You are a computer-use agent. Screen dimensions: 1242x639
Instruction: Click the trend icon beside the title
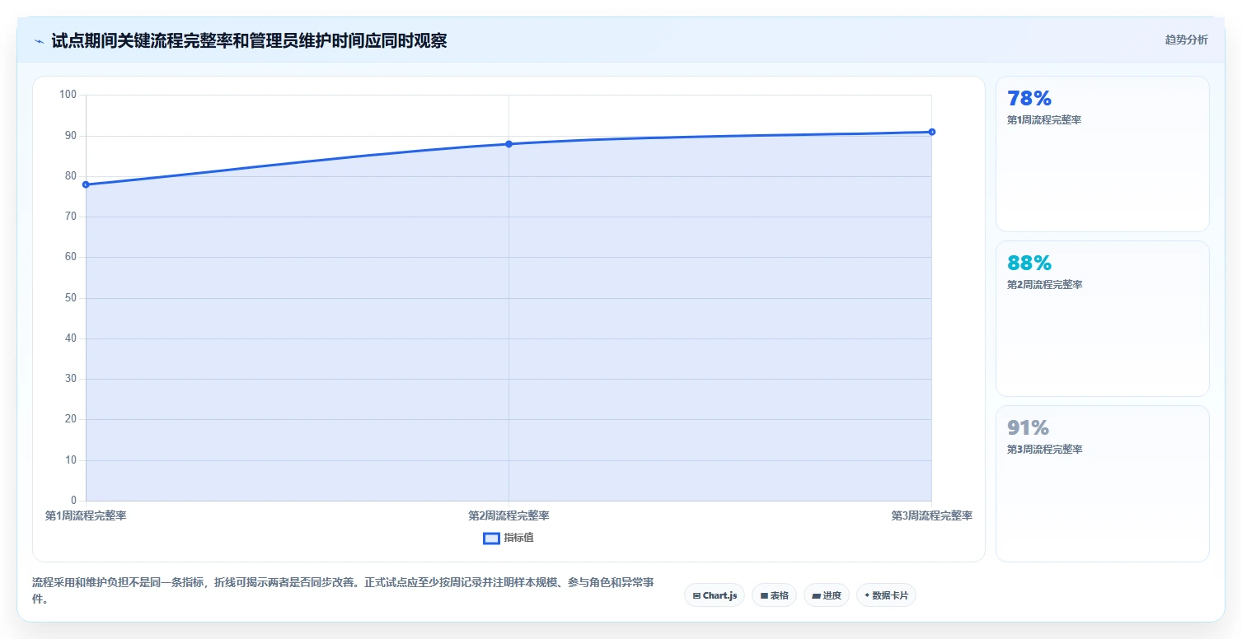click(39, 41)
